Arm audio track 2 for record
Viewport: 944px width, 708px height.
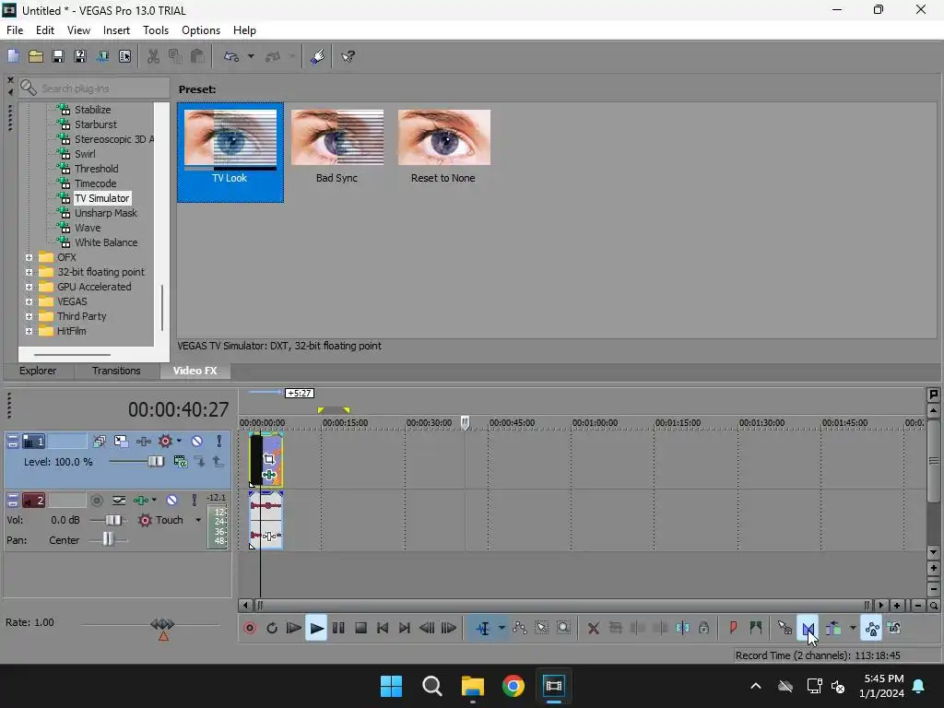(96, 501)
